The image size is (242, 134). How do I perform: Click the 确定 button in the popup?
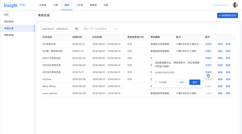(x=195, y=82)
